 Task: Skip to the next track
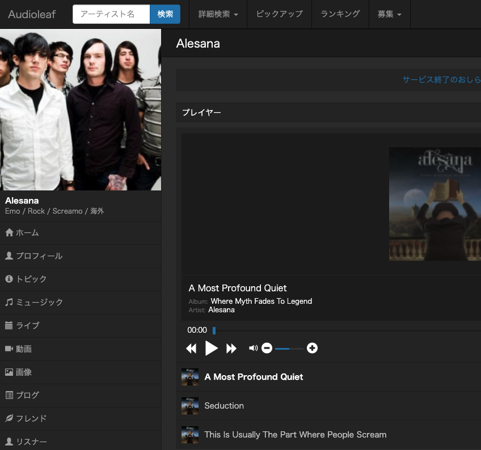[231, 349]
